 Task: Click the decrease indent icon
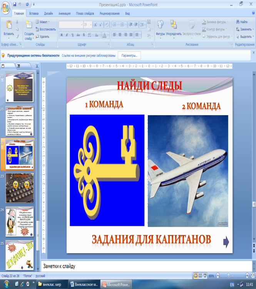[131, 25]
